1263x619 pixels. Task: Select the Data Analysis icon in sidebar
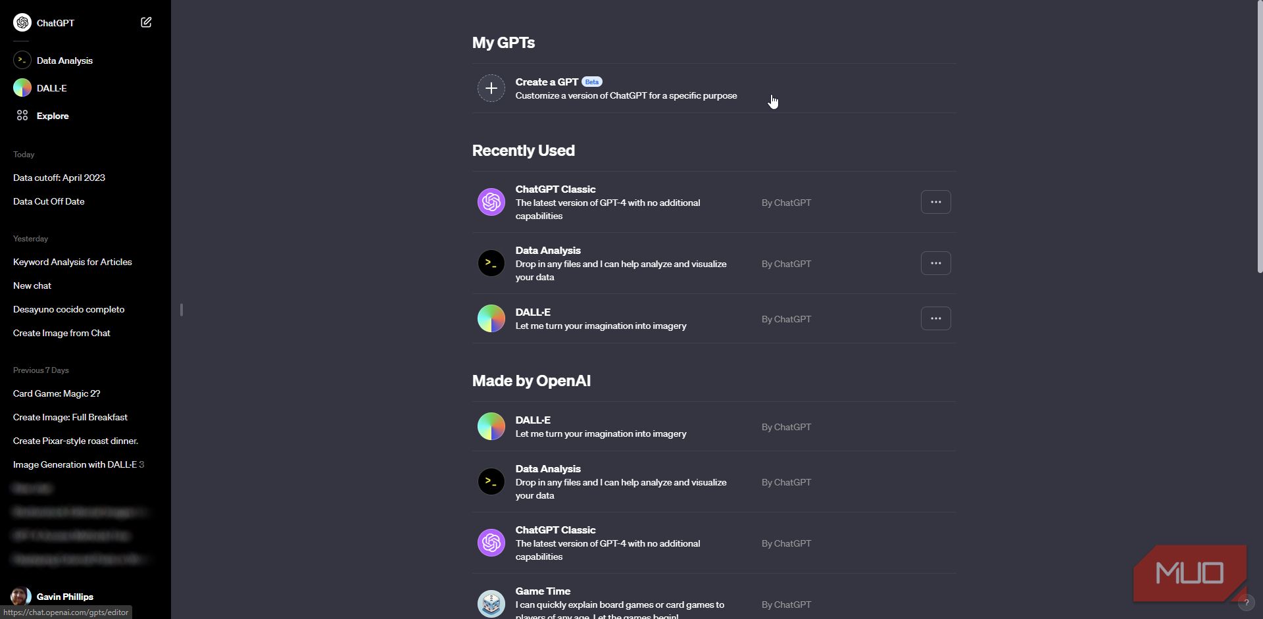22,60
